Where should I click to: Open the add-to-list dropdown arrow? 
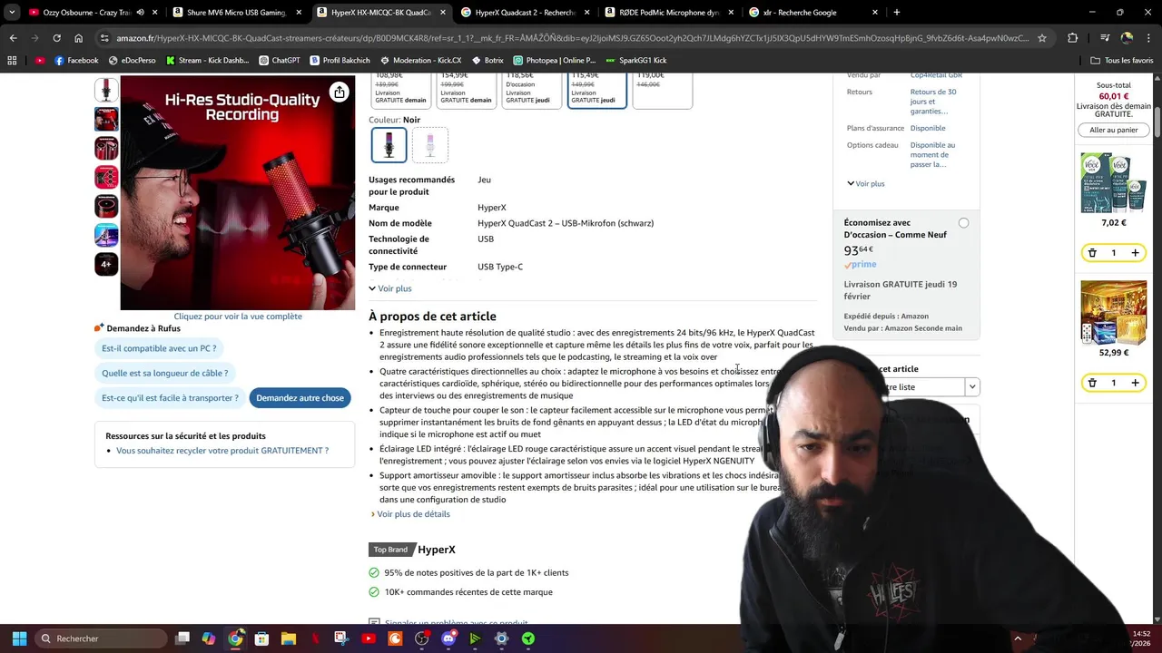tap(971, 387)
